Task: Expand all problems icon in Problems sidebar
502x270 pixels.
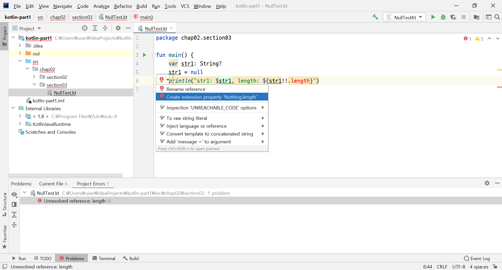Action: [14, 215]
